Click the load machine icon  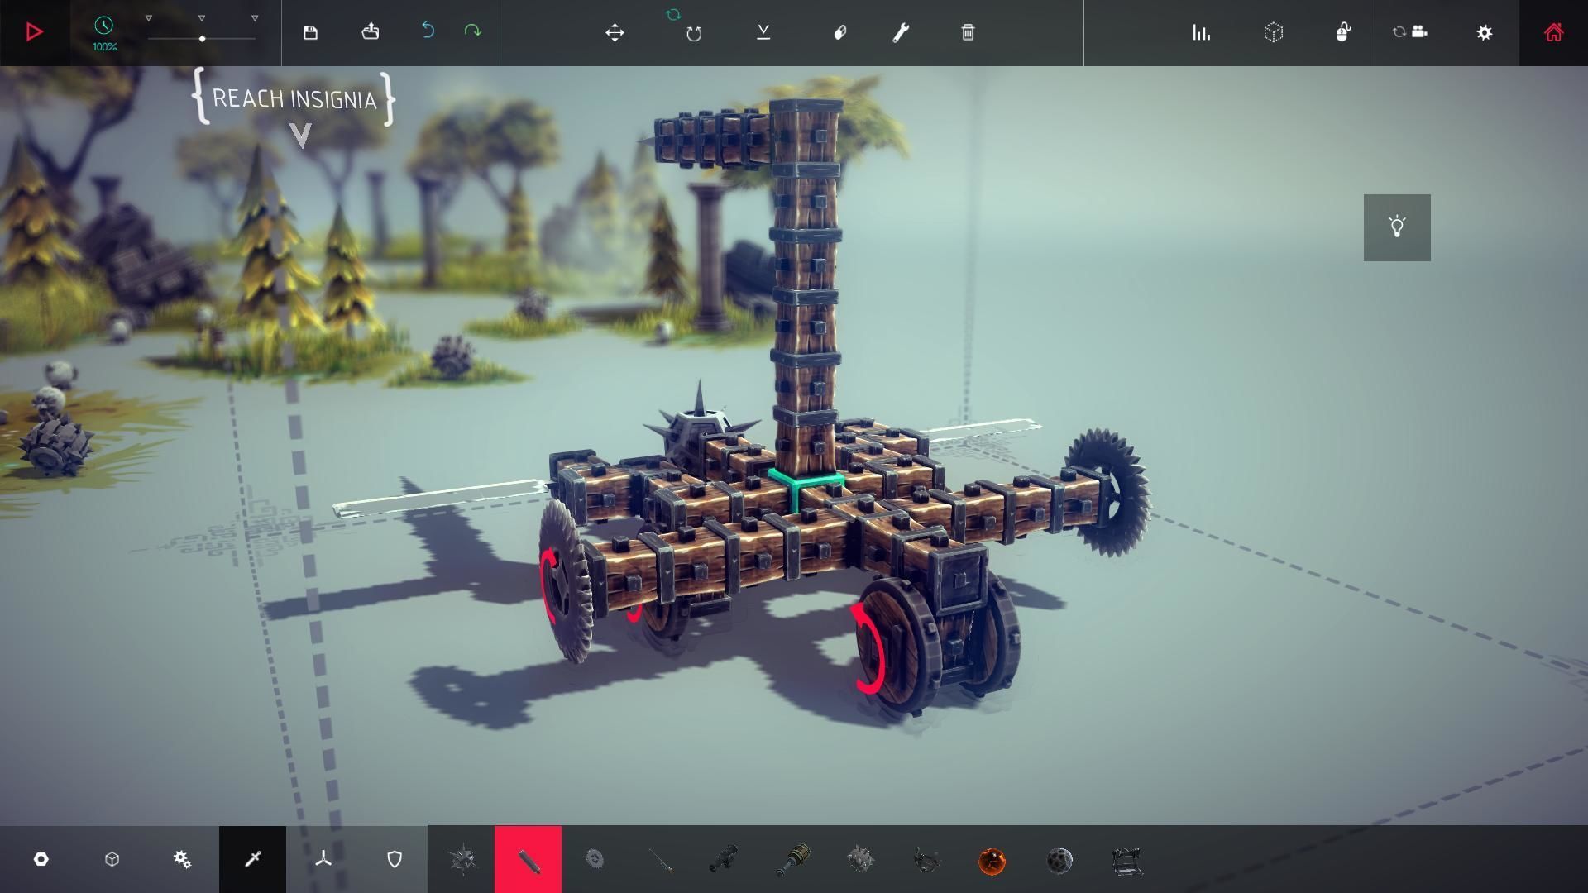pyautogui.click(x=371, y=32)
